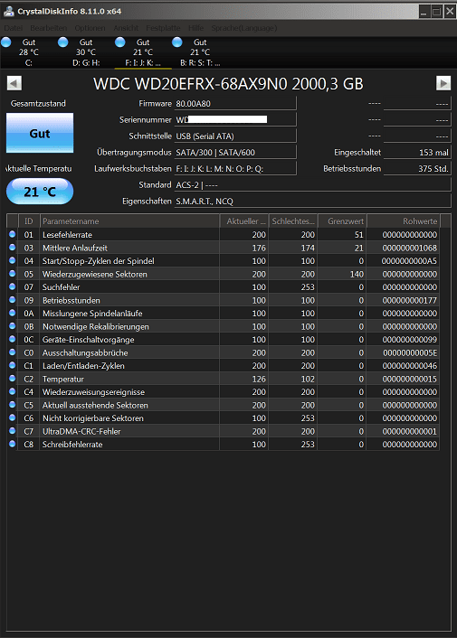Viewport: 457px width, 638px height.
Task: Click the Laufwerksbuchstaben field
Action: click(235, 169)
